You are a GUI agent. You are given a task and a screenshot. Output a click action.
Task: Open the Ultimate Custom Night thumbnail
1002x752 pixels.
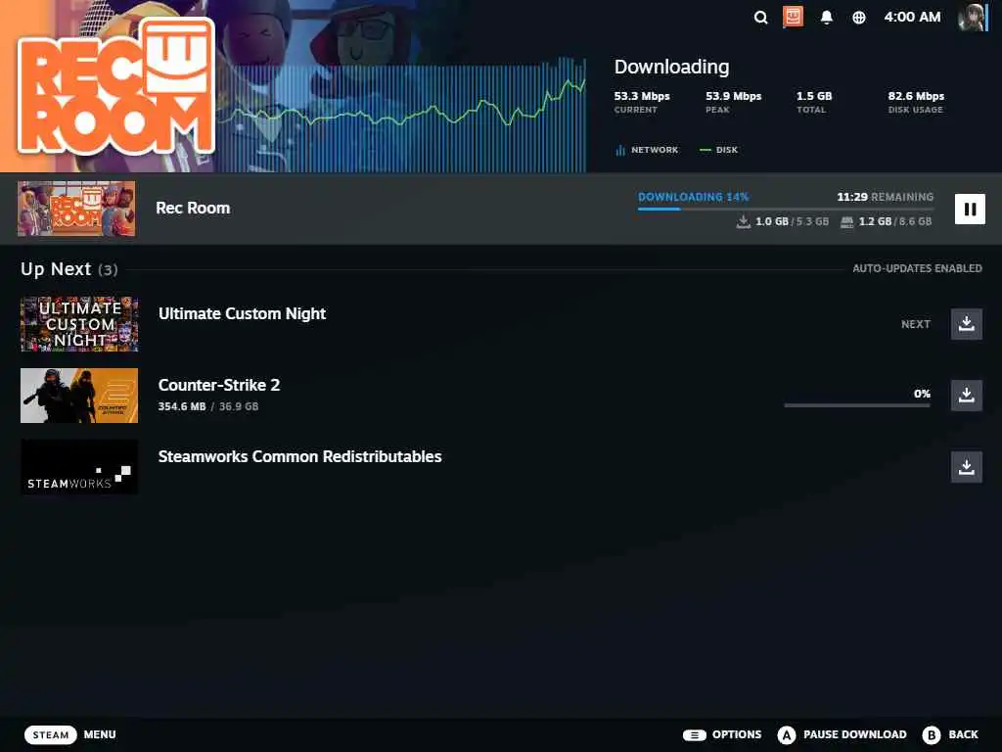pos(79,323)
